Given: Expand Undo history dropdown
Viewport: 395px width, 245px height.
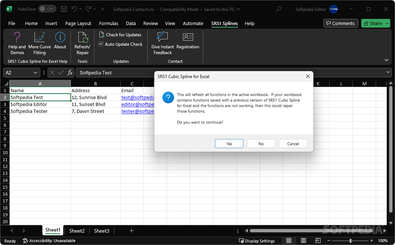Looking at the screenshot, I should pos(80,9).
